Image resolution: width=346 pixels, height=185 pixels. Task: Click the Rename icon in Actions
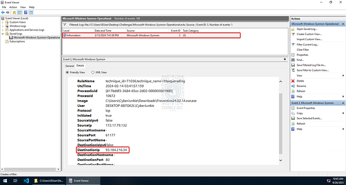[x=293, y=86]
